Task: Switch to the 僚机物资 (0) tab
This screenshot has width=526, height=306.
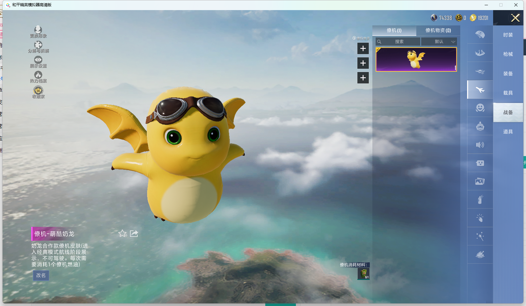Action: point(438,30)
